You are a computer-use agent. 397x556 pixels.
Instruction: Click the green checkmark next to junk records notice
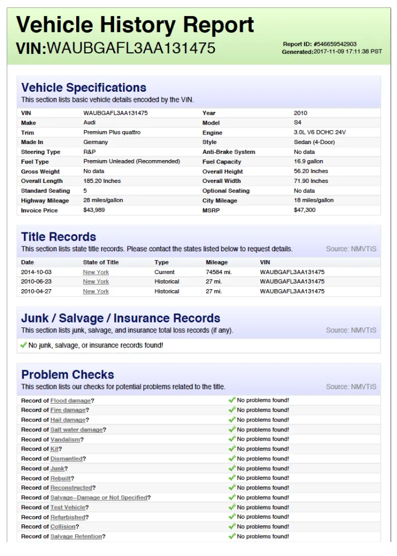click(24, 345)
